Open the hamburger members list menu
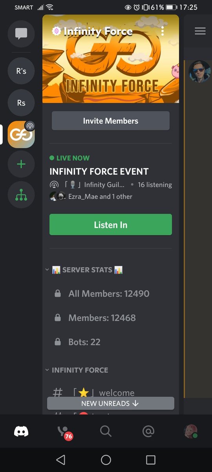 pyautogui.click(x=200, y=31)
